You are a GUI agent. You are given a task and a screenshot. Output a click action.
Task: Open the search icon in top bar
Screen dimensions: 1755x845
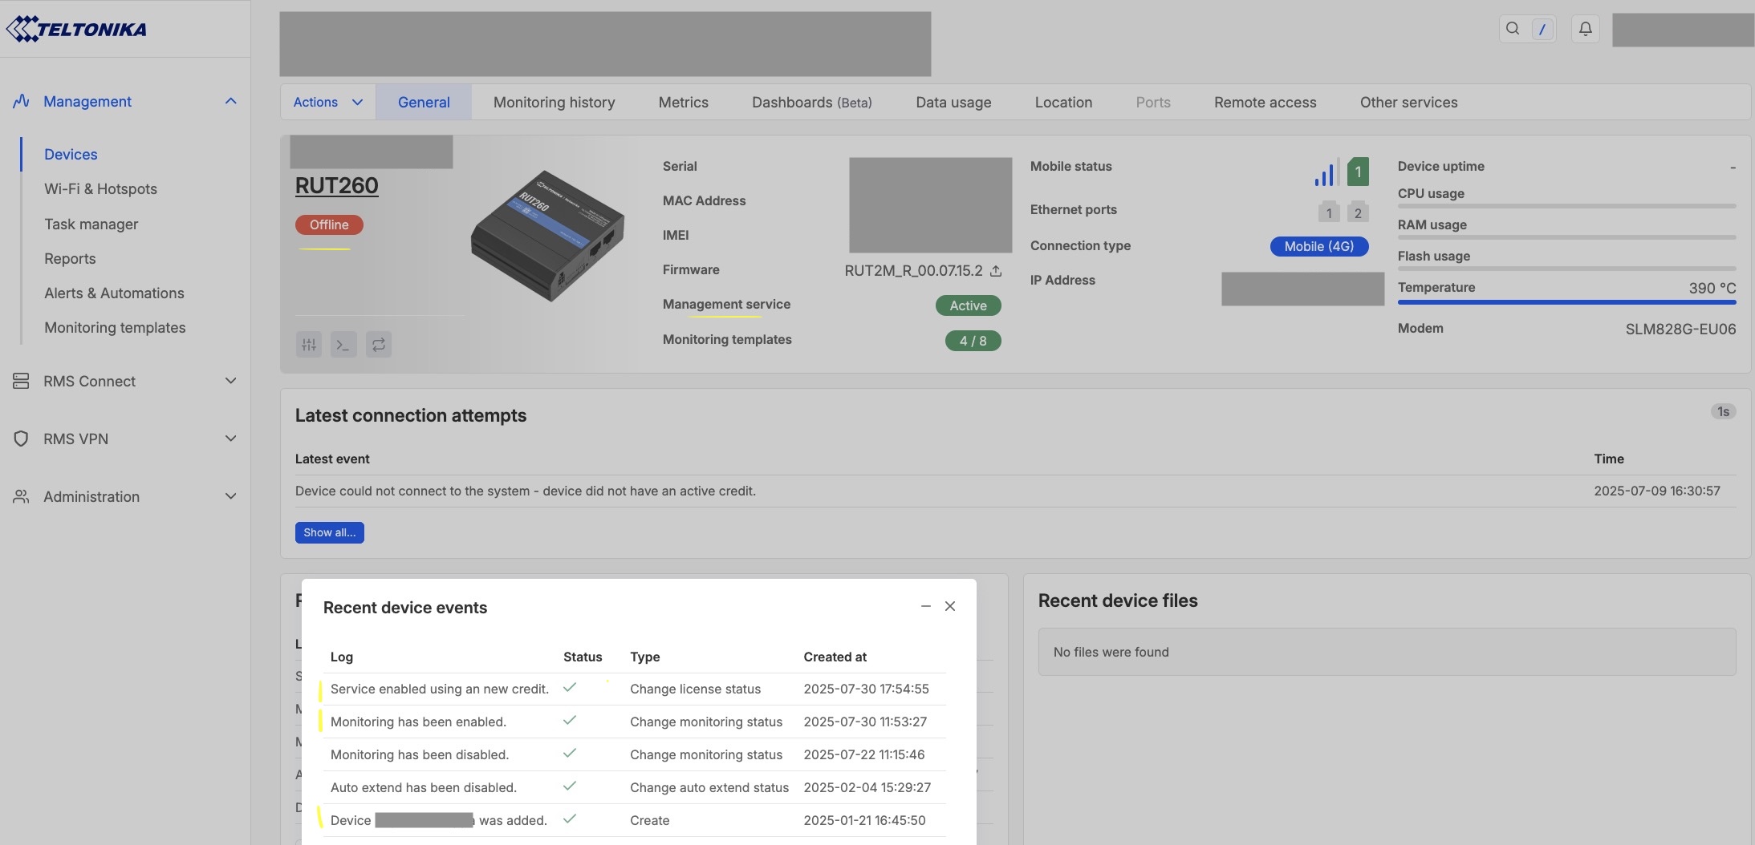(x=1513, y=29)
